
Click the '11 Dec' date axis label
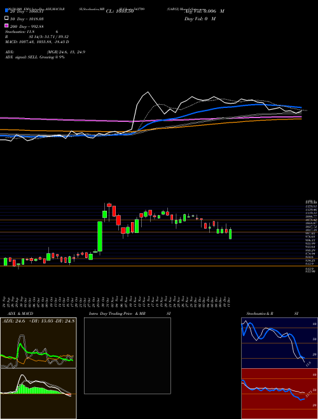(x=230, y=302)
